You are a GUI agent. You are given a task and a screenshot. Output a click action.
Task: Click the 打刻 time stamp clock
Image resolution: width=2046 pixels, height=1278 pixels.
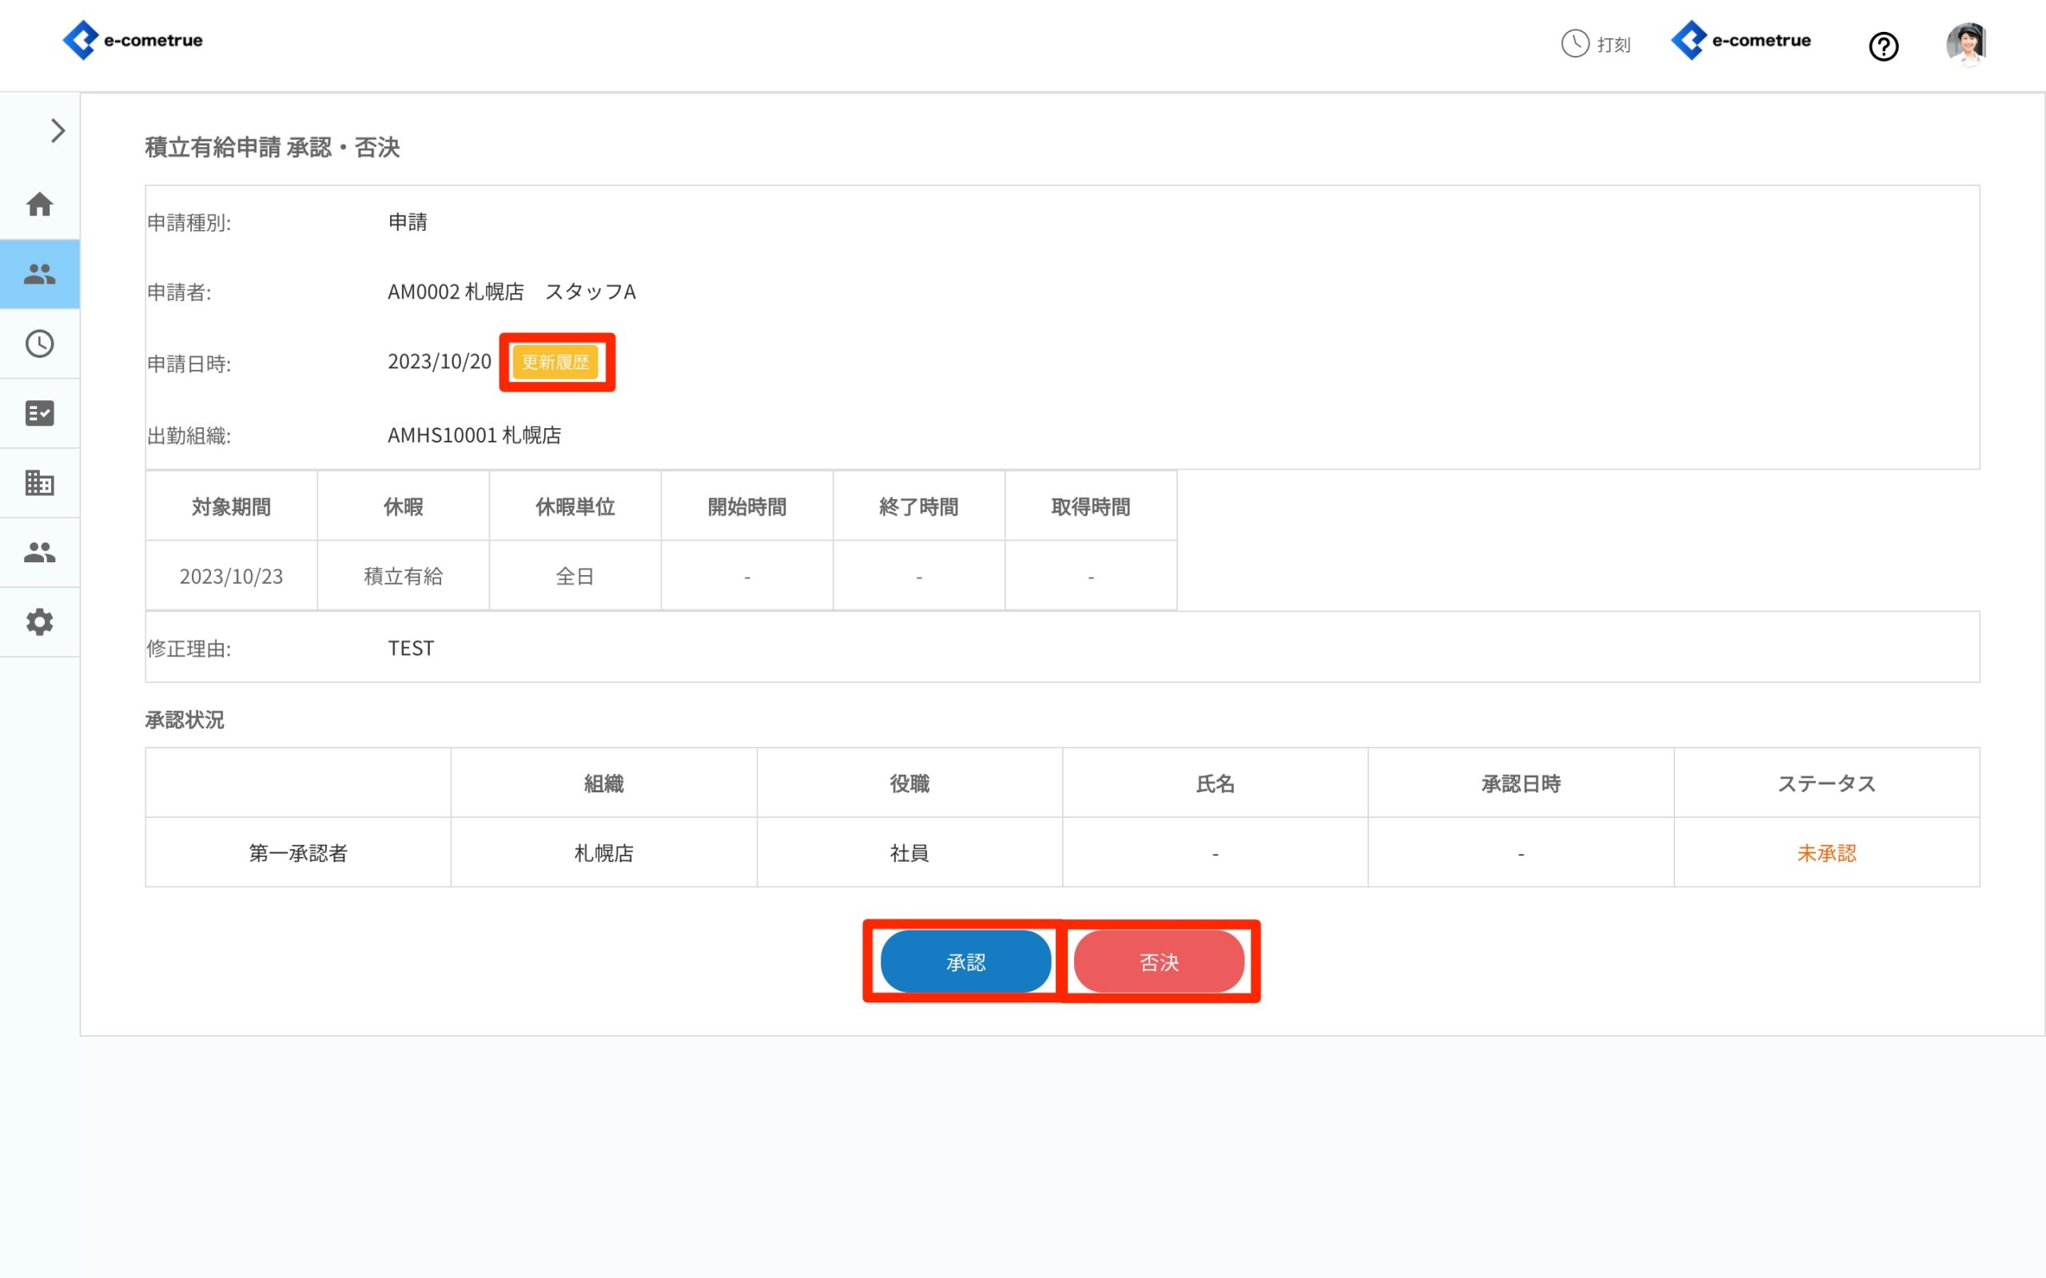coord(1595,44)
